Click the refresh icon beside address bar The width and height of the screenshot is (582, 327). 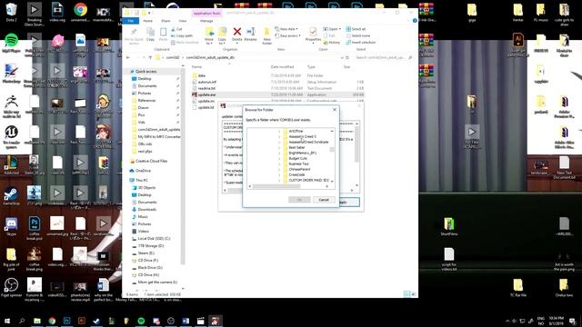point(347,57)
